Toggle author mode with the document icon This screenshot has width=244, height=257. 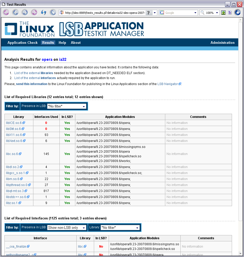point(230,13)
